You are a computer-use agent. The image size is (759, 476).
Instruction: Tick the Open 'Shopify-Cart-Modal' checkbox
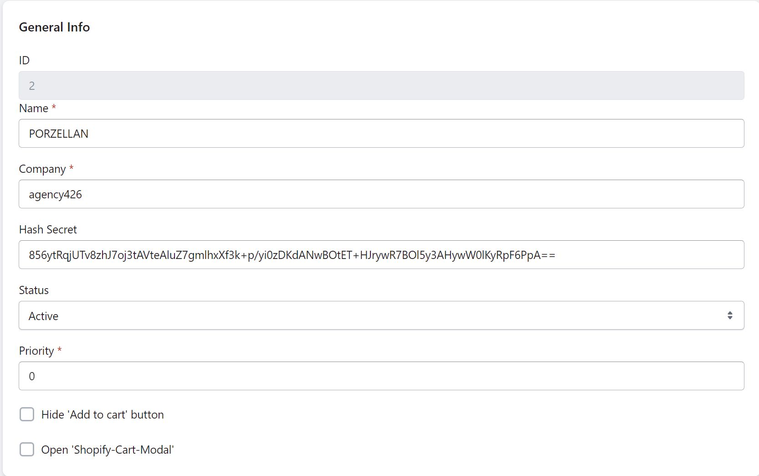point(27,450)
